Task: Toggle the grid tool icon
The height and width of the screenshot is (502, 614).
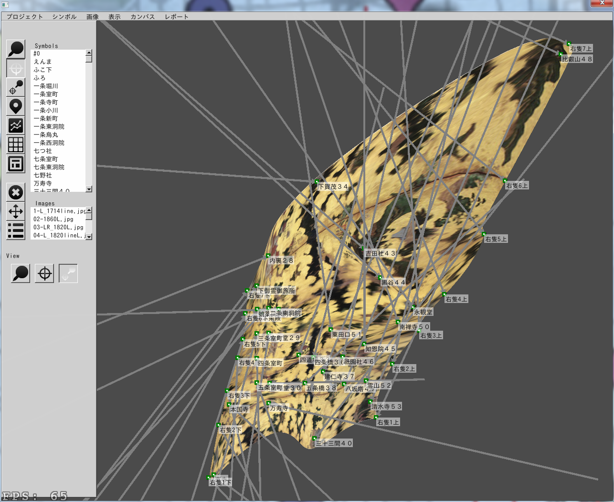Action: 16,145
